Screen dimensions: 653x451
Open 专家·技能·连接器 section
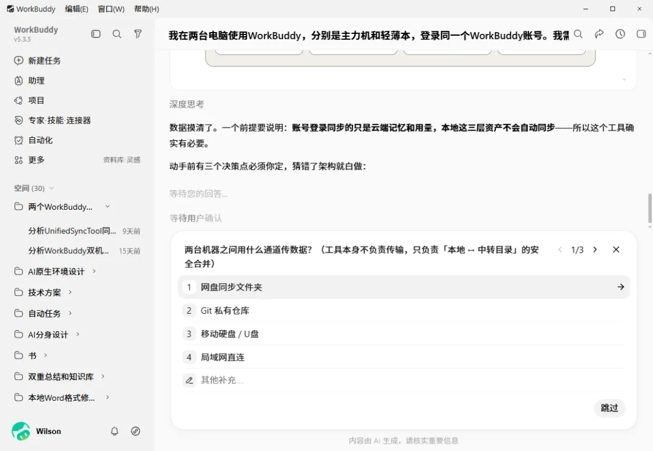coord(53,120)
